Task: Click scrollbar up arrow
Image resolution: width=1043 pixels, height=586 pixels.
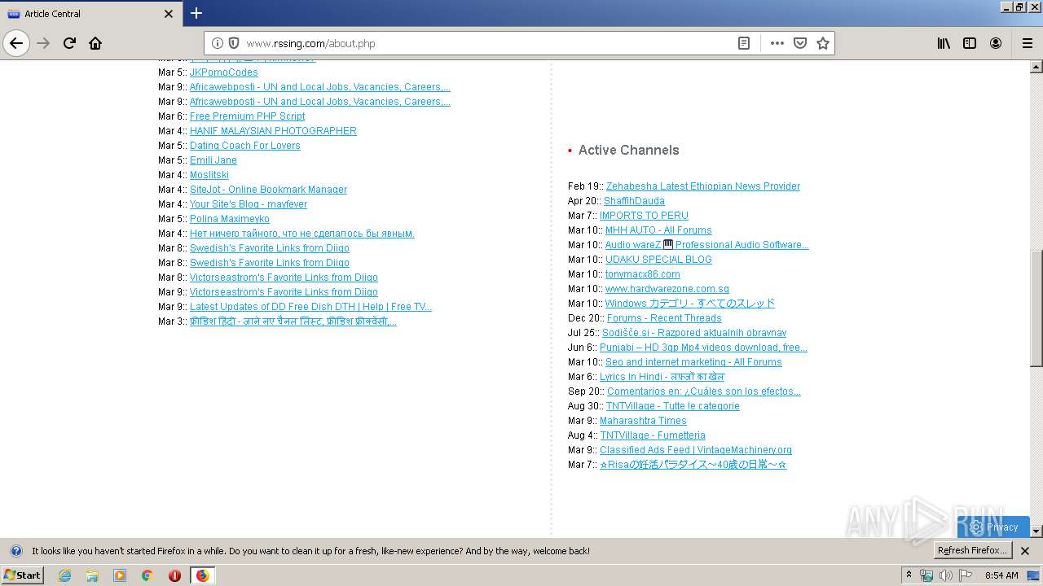Action: (1036, 65)
